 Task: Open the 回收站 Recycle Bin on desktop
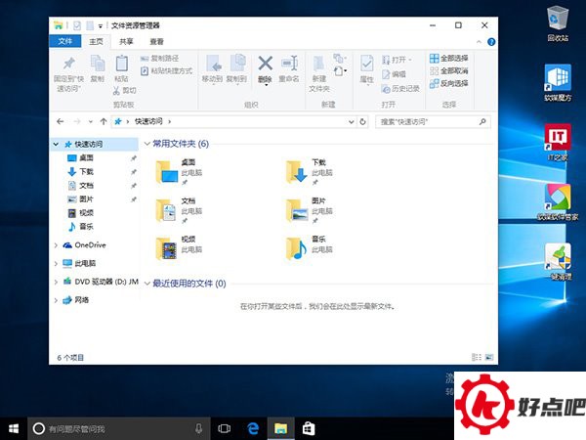[558, 18]
